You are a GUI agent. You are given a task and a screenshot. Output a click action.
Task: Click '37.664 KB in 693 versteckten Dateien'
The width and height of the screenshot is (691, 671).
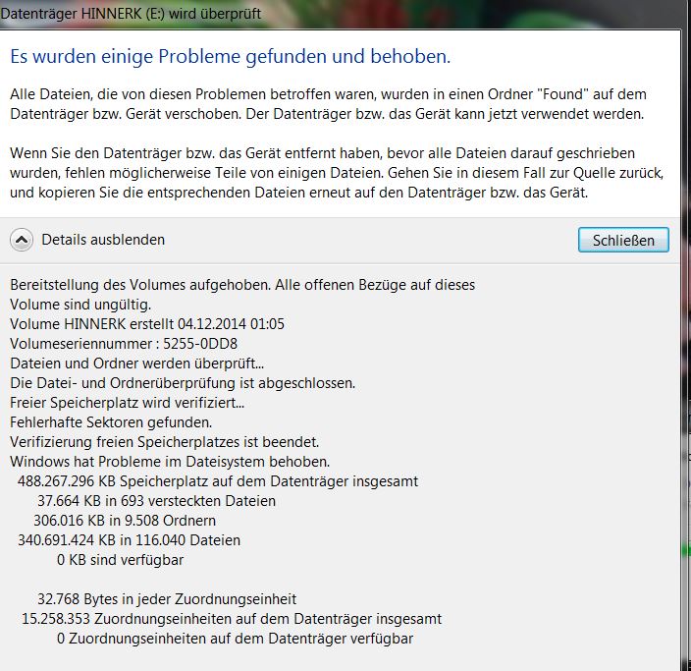(x=156, y=501)
